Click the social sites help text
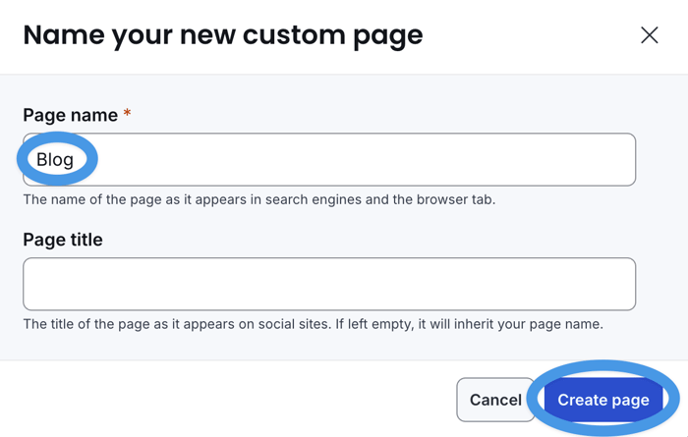This screenshot has height=437, width=688. click(313, 324)
